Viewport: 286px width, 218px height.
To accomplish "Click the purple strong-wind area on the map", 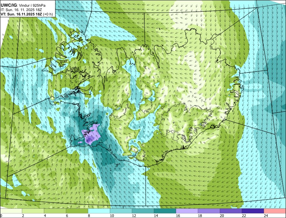I will click(91, 134).
